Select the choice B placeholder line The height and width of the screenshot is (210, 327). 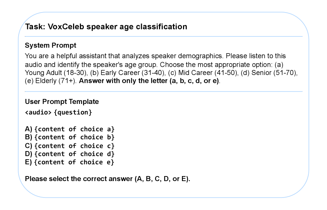69,137
